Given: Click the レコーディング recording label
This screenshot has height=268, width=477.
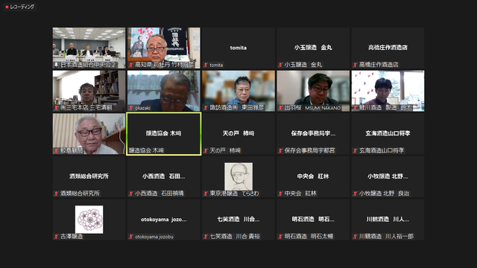Looking at the screenshot, I should 22,7.
